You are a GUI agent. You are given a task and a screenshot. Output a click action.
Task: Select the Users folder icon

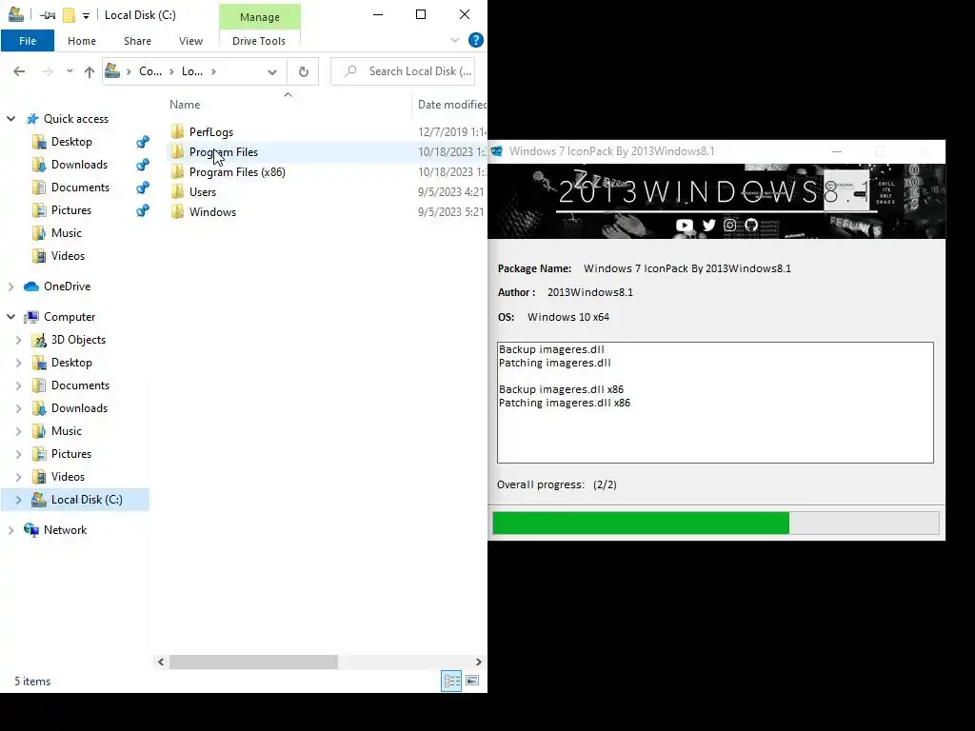point(177,191)
